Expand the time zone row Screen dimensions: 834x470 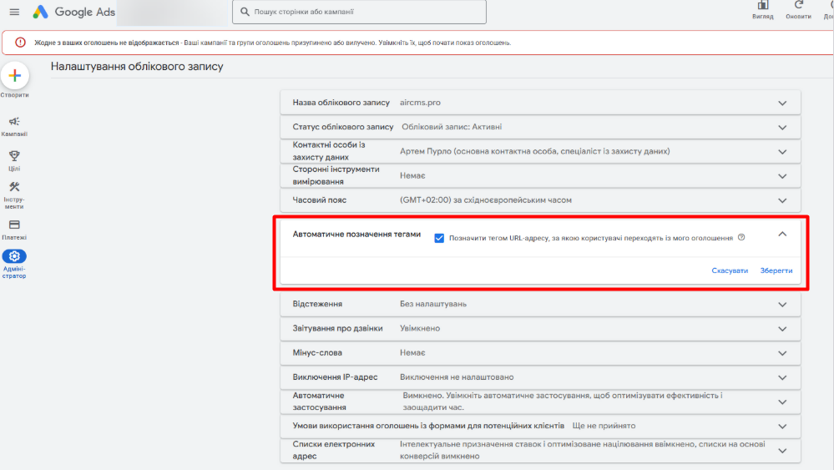point(782,200)
